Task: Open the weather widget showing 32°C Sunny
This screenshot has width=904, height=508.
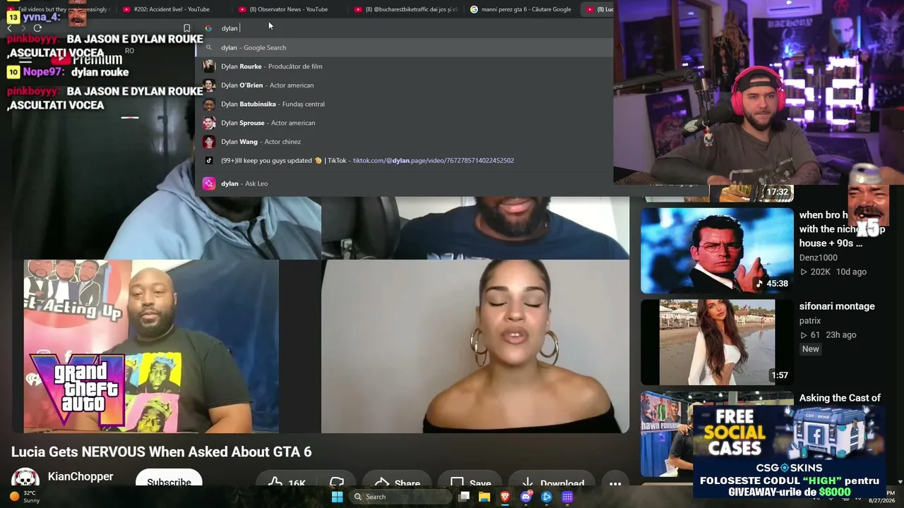Action: click(x=24, y=497)
